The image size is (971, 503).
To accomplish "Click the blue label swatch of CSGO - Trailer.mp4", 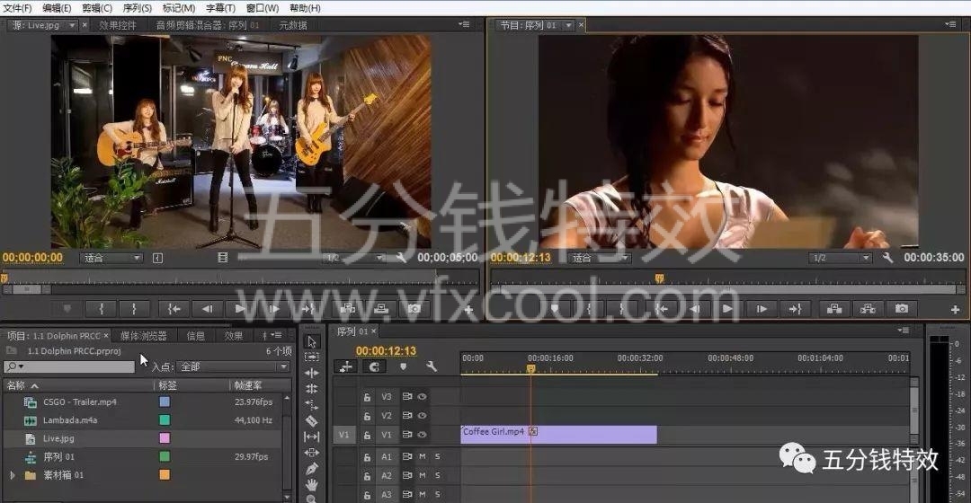I will click(x=165, y=402).
